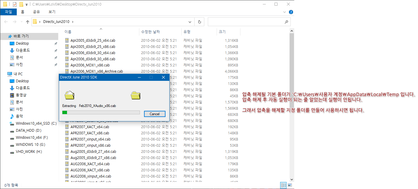
Task: Switch to the 공유 ribbon tab
Action: tap(36, 12)
